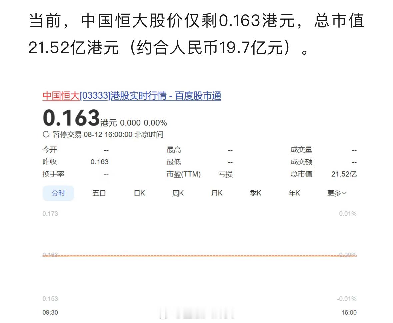
Task: Click the 09:30 time axis label
Action: click(50, 312)
